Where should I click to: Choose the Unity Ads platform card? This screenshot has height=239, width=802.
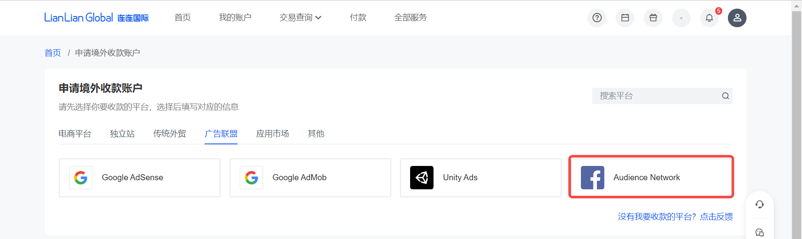pos(481,178)
